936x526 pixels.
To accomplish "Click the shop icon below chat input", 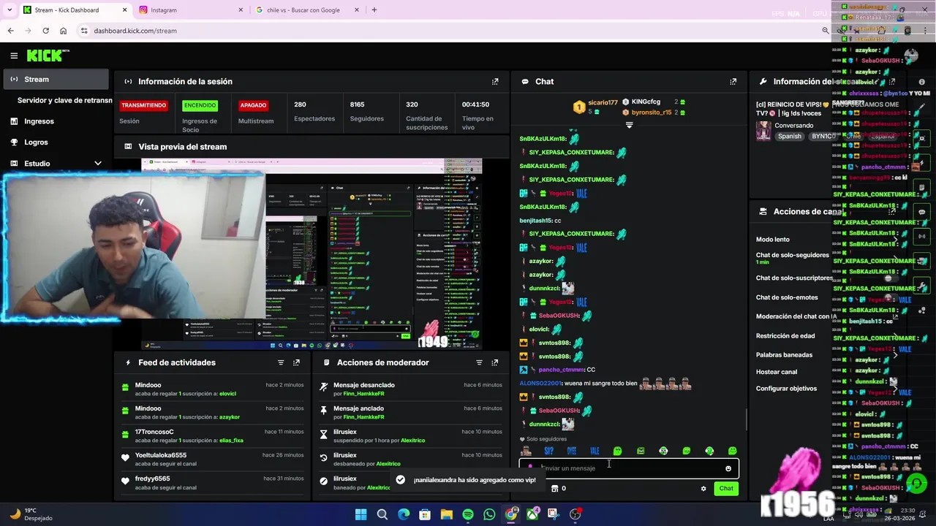I will (554, 489).
